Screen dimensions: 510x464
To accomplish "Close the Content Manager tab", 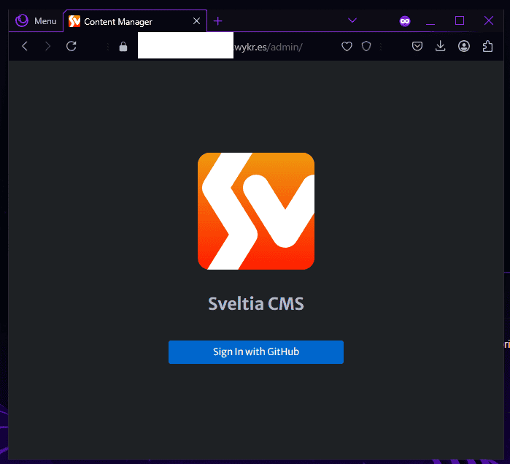I will coord(196,21).
